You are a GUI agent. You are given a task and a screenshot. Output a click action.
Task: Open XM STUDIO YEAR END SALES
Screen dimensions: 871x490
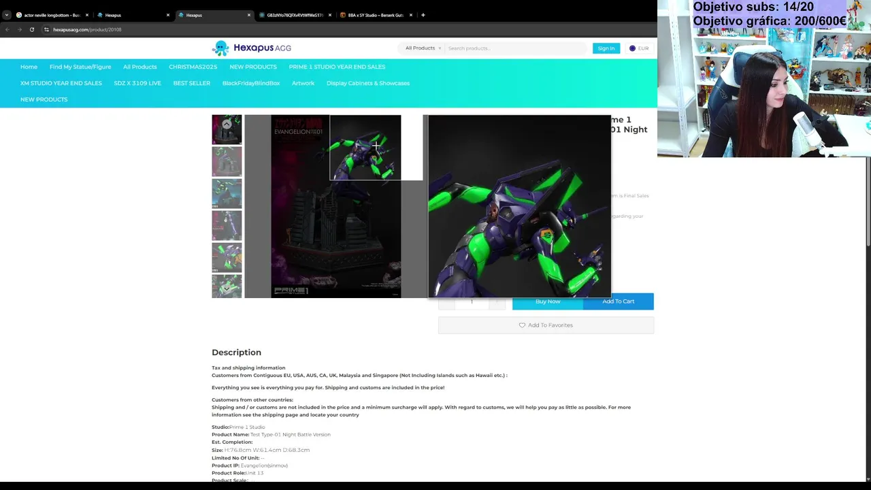61,83
